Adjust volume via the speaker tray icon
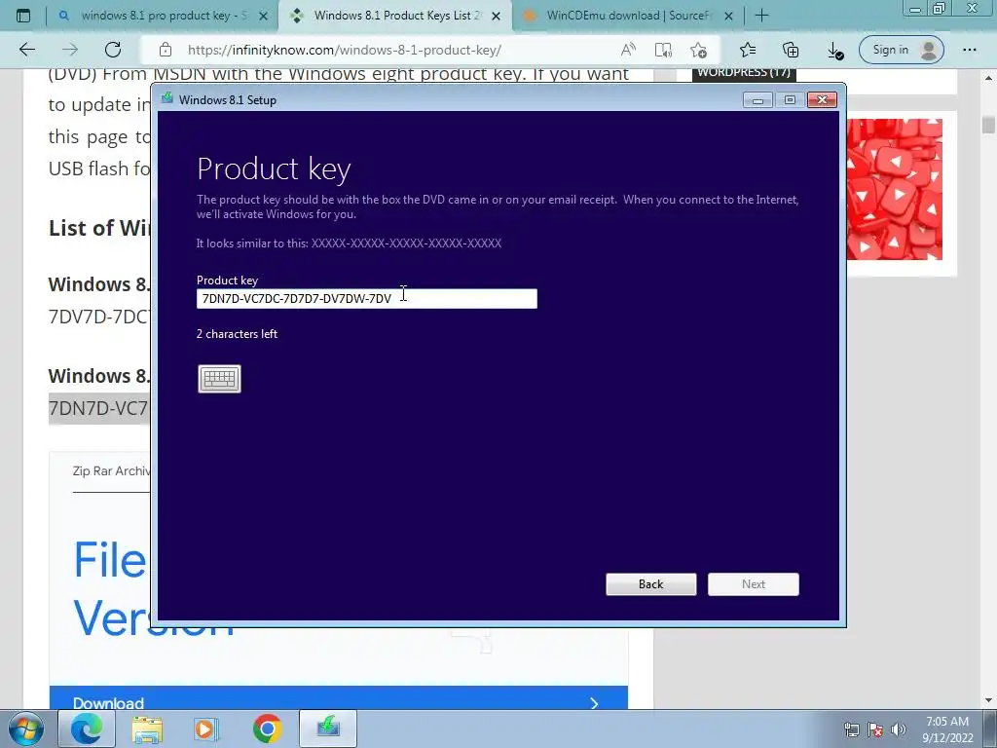 [x=899, y=729]
